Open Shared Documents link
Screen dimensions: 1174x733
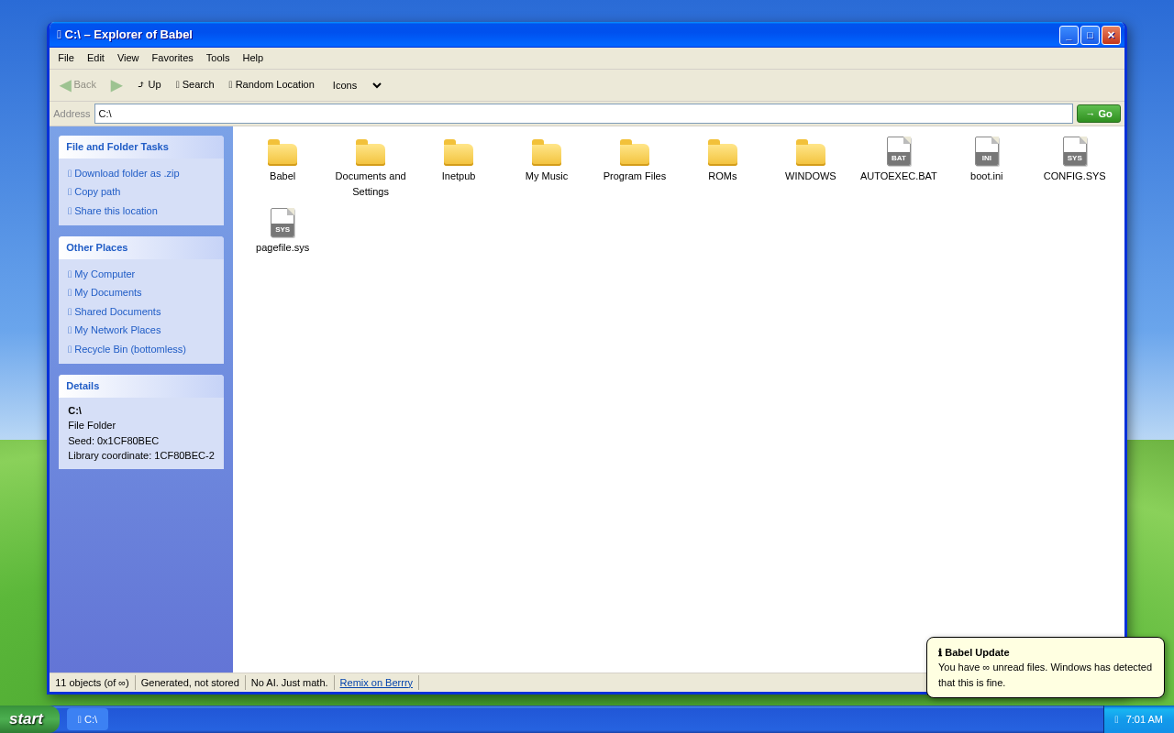pyautogui.click(x=115, y=312)
